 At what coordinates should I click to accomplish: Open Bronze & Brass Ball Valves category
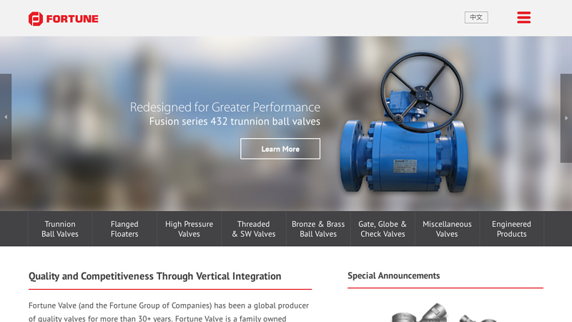(318, 229)
